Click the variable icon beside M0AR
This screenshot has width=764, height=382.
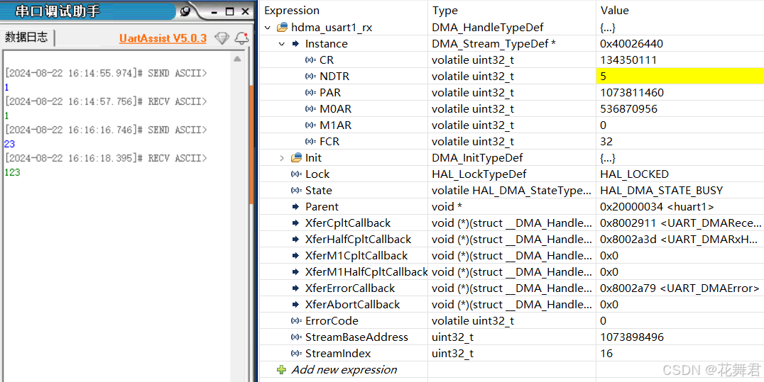310,109
